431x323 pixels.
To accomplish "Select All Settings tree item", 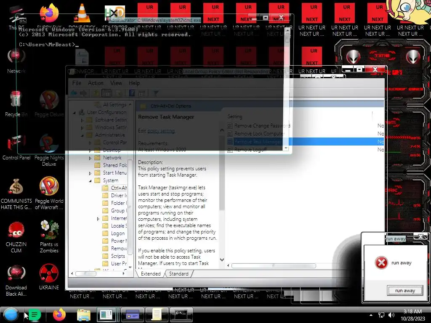I will coord(111,105).
